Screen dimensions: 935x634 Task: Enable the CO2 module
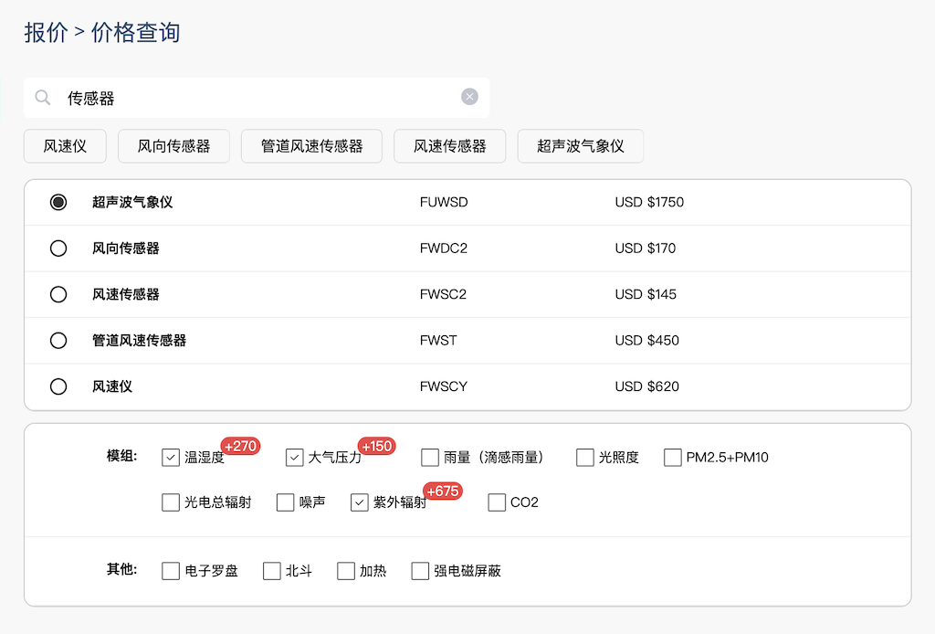pyautogui.click(x=496, y=502)
